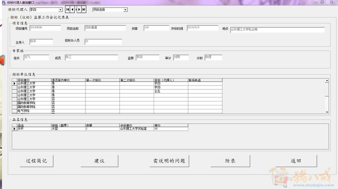Go to the last record navigation button
Screen dimensions: 338x189
coord(84,9)
